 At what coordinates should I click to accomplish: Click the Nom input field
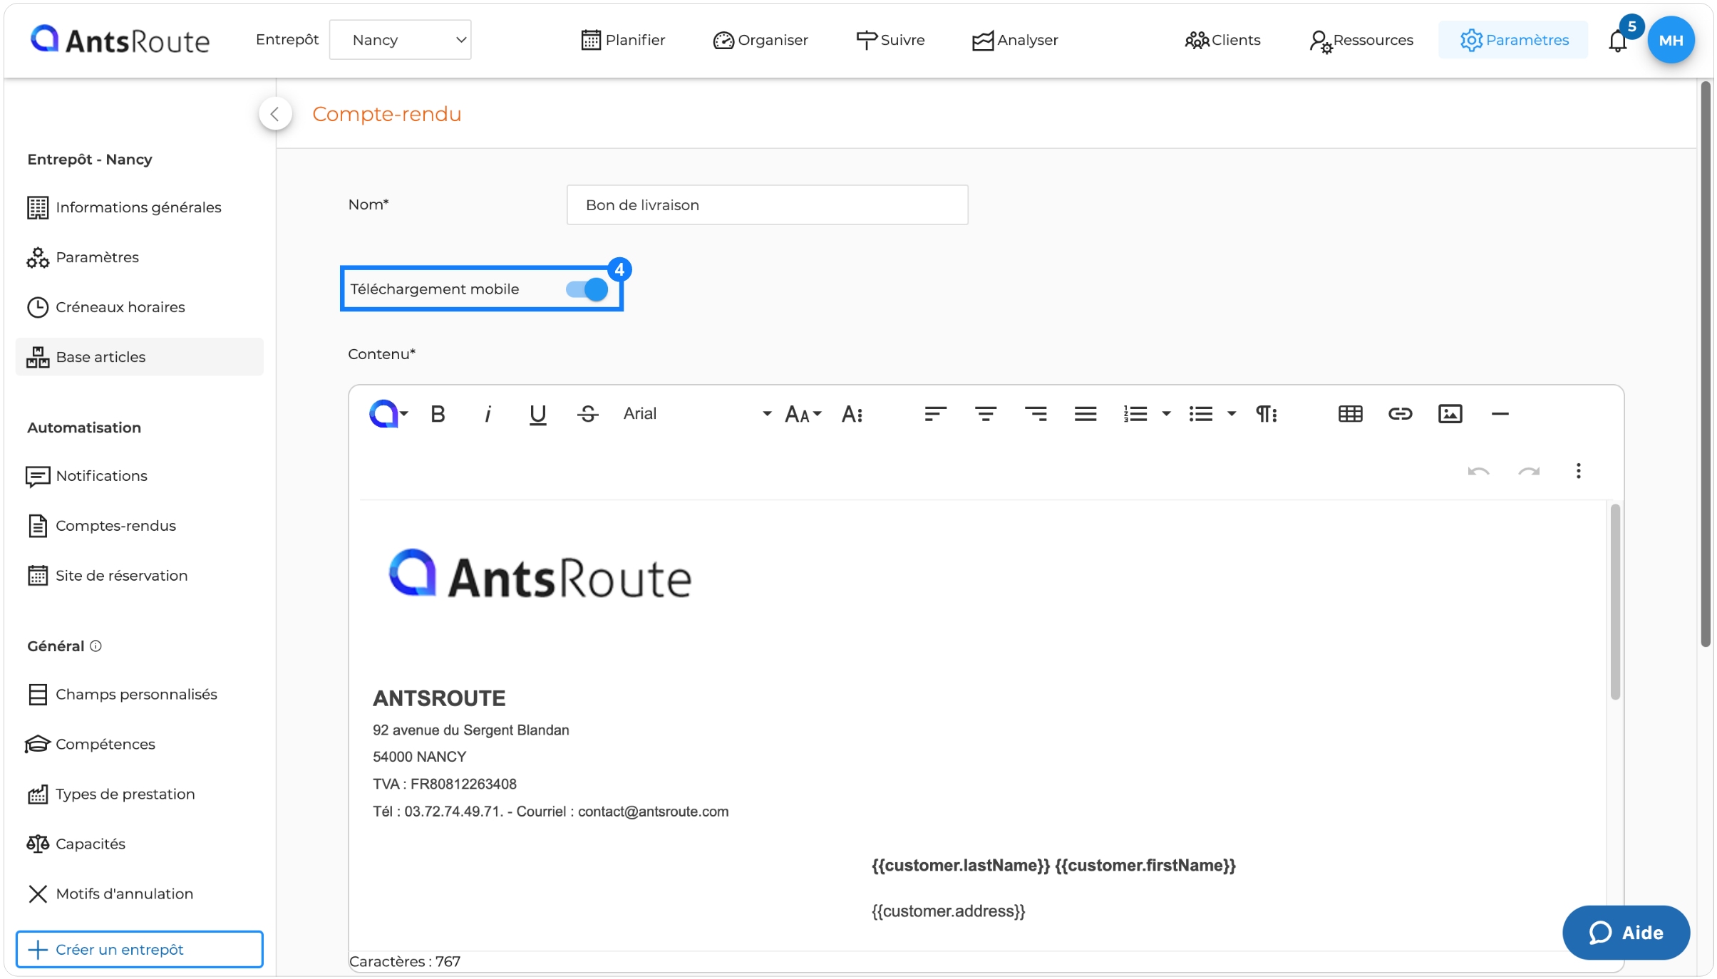tap(767, 205)
